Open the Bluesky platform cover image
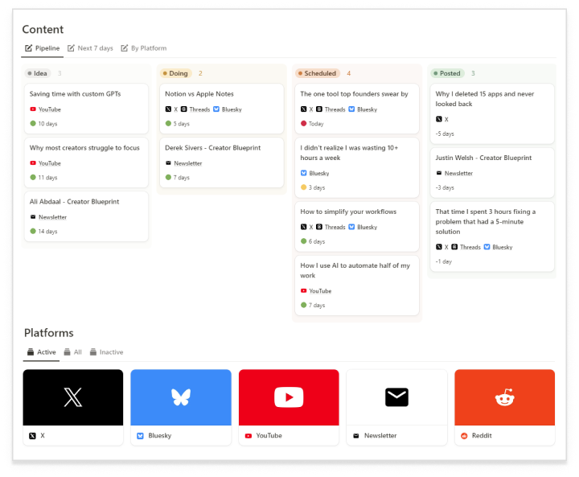The image size is (579, 477). (x=181, y=397)
